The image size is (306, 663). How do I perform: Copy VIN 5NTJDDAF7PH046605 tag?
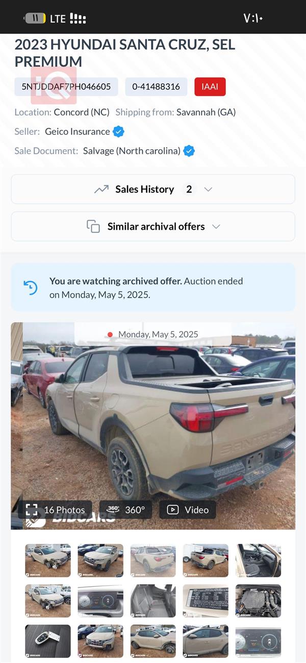click(66, 87)
